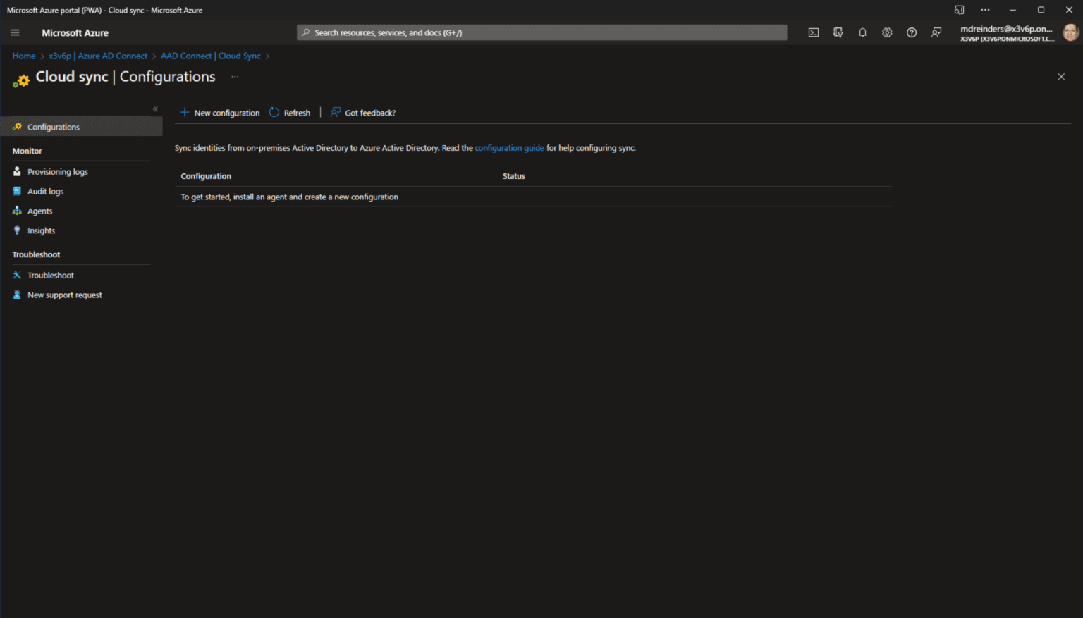Click New configuration
This screenshot has height=618, width=1083.
tap(219, 112)
